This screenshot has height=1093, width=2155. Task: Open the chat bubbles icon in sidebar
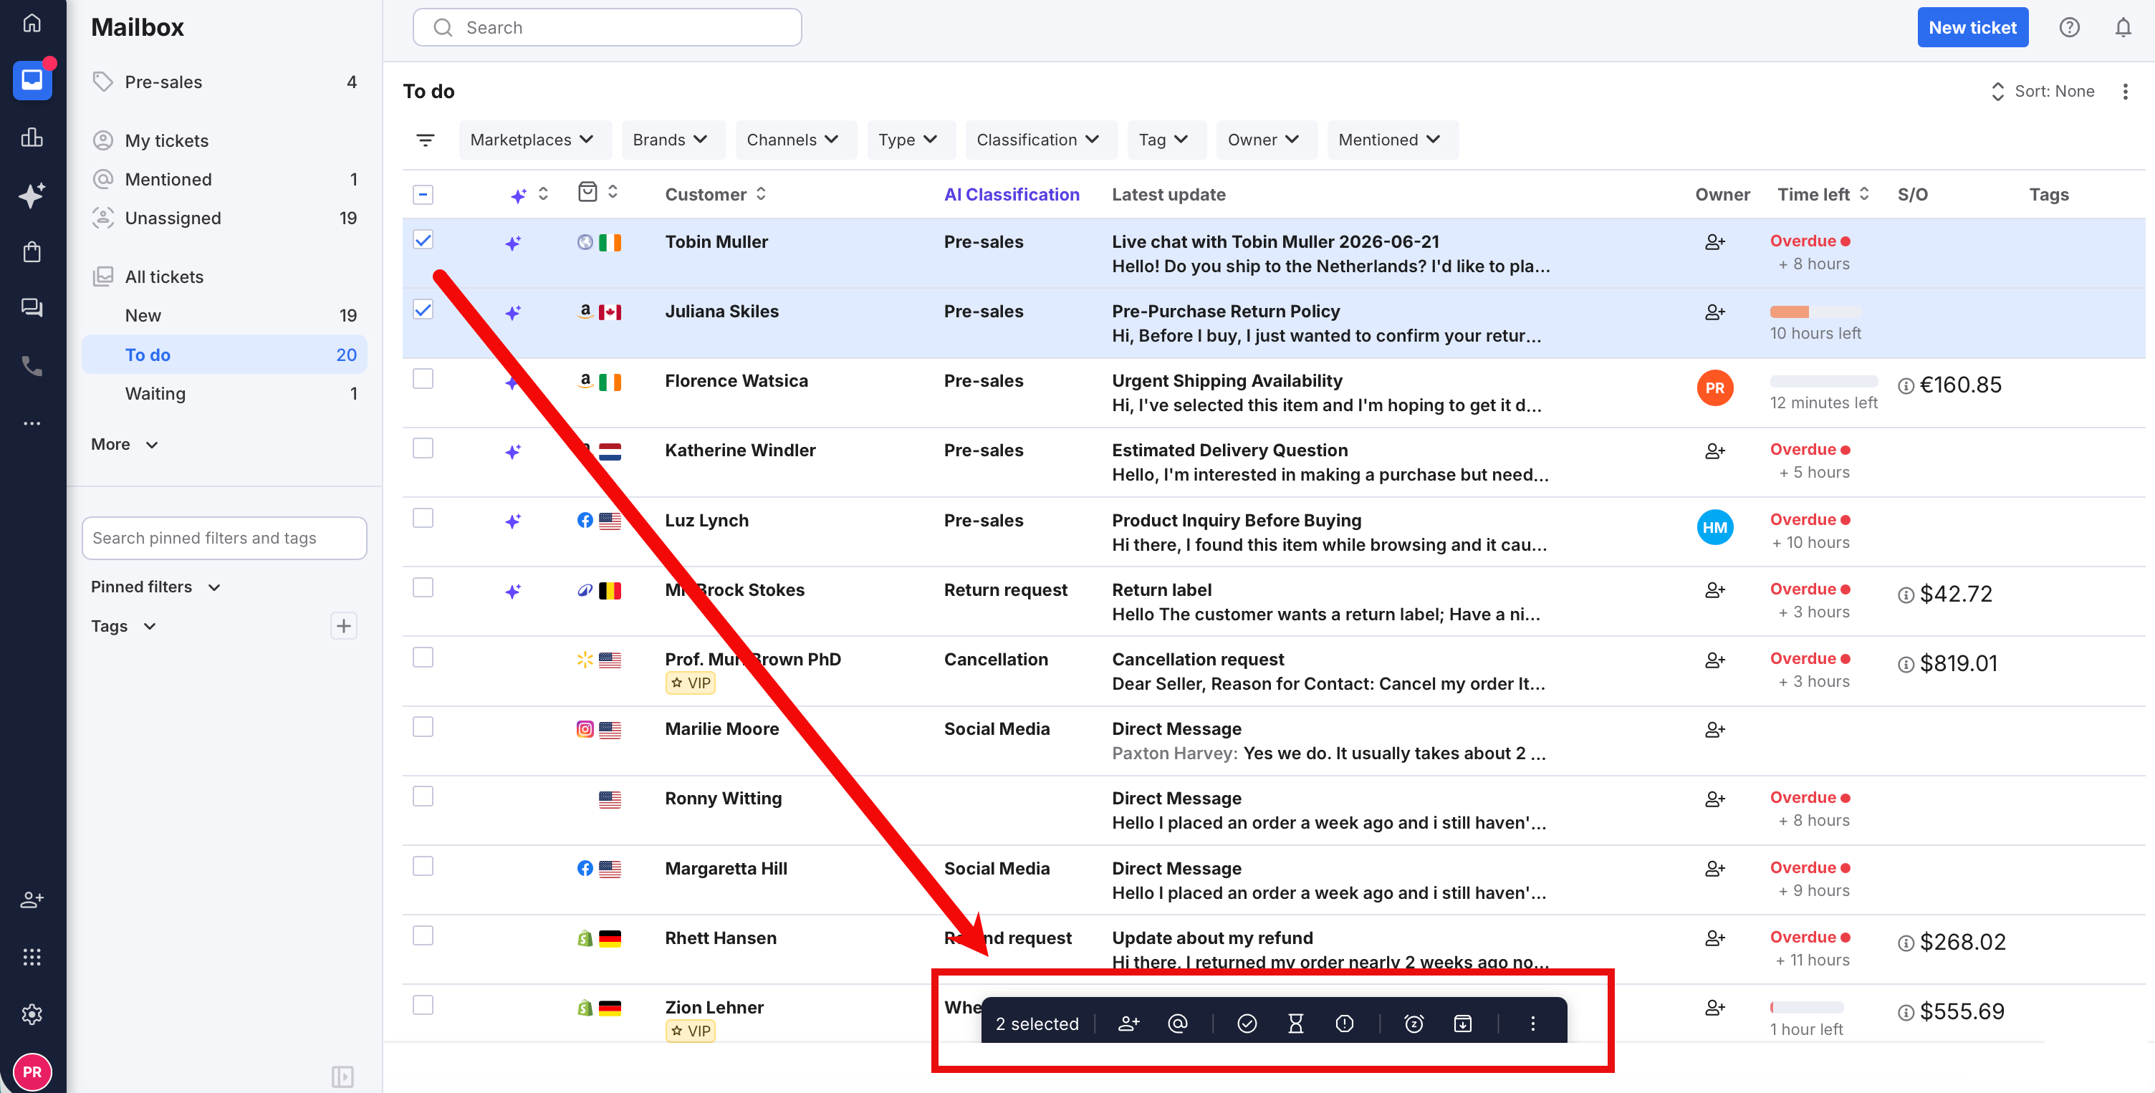[32, 308]
